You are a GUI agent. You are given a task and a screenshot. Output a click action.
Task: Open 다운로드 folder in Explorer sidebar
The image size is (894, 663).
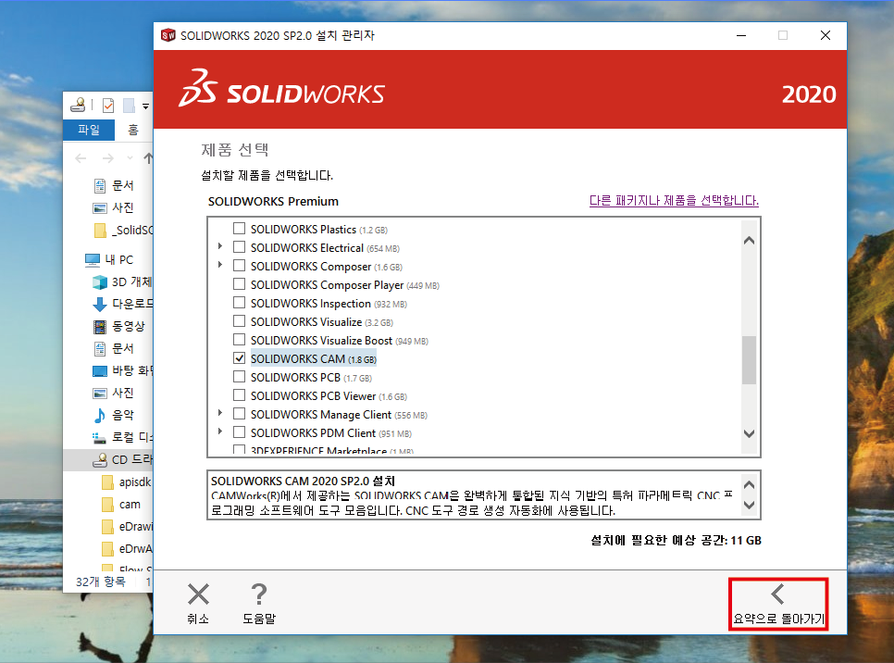(122, 304)
